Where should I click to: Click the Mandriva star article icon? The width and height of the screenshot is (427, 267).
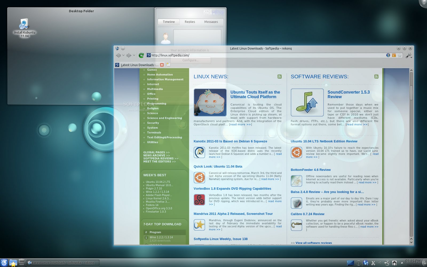pyautogui.click(x=199, y=225)
